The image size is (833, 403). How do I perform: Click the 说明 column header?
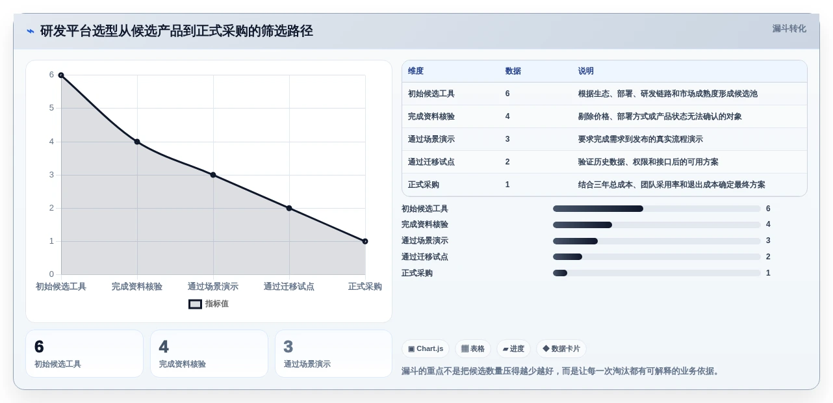[586, 71]
